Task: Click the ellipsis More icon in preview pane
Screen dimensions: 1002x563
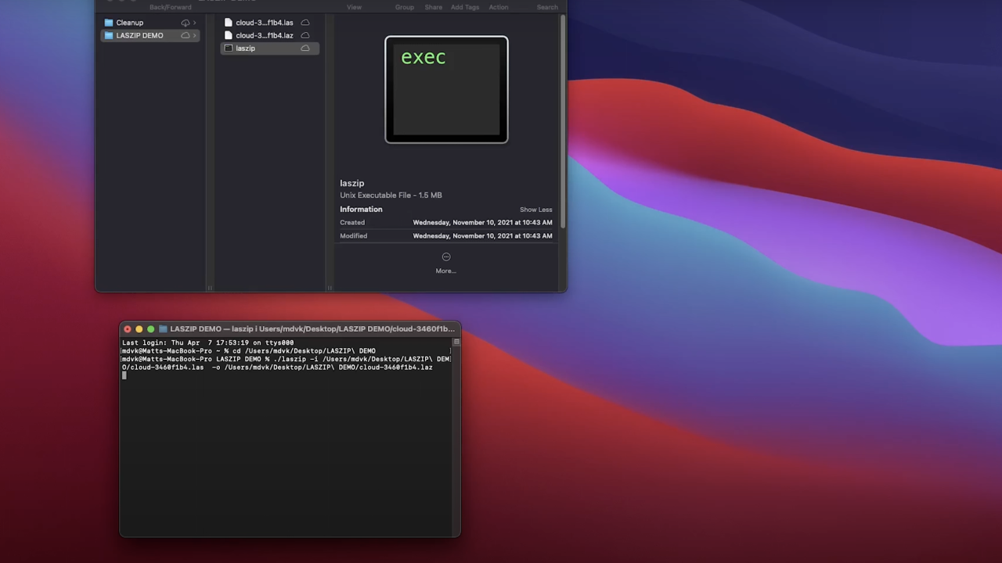Action: pyautogui.click(x=446, y=257)
